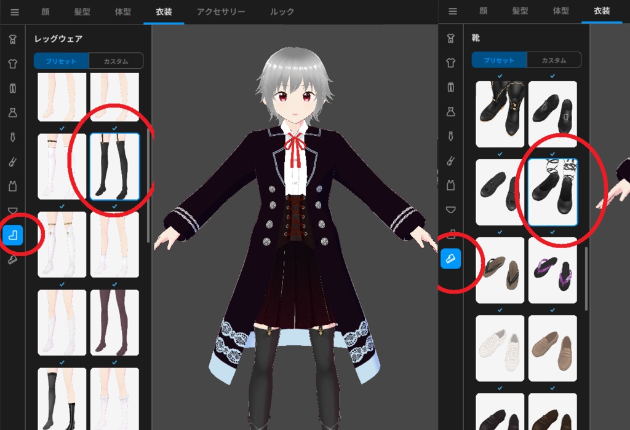
Task: Select the one-piece dress icon in the legwear sidebar
Action: tap(12, 112)
